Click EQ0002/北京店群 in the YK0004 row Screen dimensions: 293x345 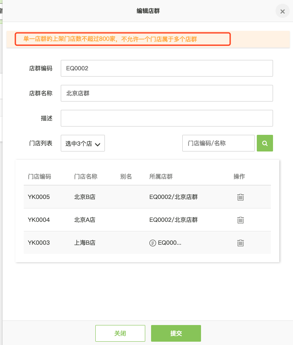coord(174,220)
